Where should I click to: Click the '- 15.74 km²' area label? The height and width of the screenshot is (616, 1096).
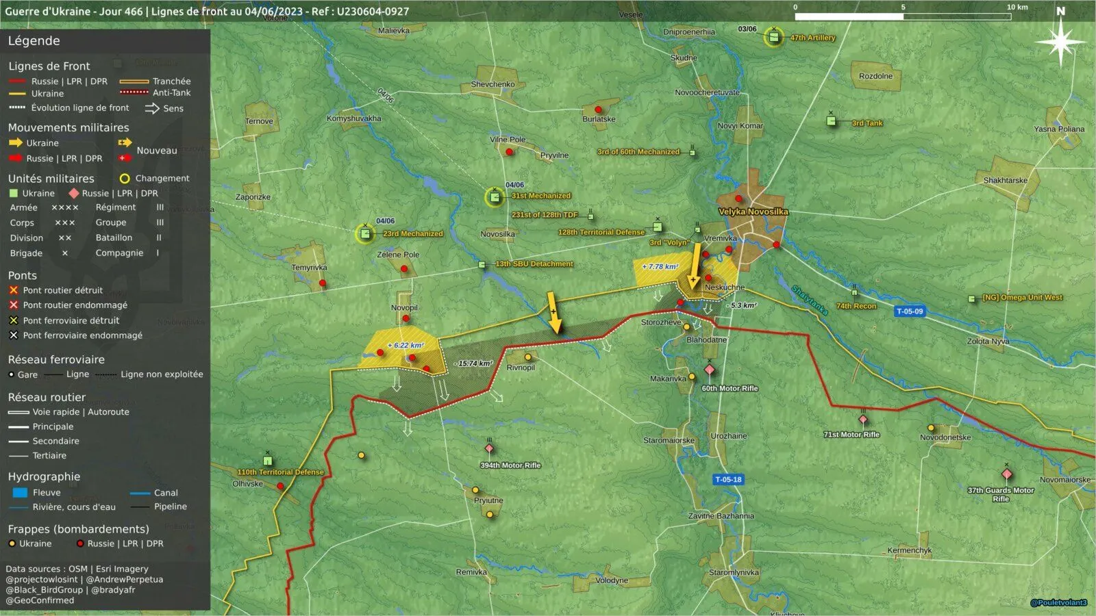pos(473,363)
